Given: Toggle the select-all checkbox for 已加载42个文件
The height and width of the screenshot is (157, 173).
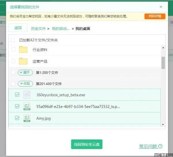Looking at the screenshot, I should (13, 40).
